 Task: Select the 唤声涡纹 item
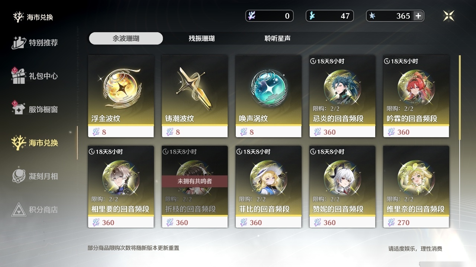(268, 96)
